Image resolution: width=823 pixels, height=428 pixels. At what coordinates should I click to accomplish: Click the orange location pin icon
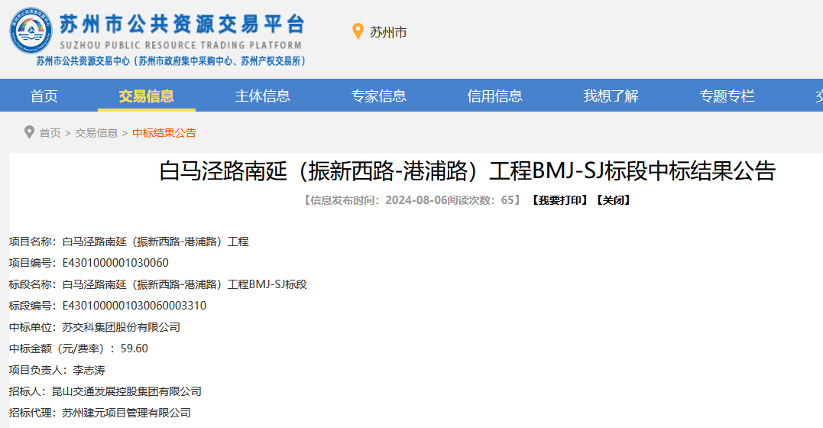pyautogui.click(x=357, y=31)
